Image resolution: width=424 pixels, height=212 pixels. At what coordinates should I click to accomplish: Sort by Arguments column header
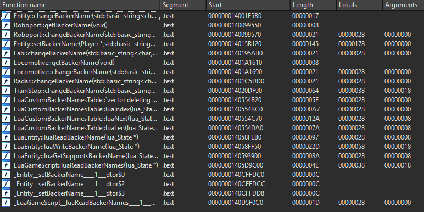tap(403, 5)
